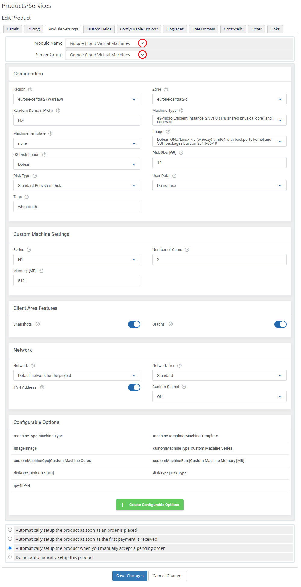Select Do not automatically setup this product

[10, 557]
